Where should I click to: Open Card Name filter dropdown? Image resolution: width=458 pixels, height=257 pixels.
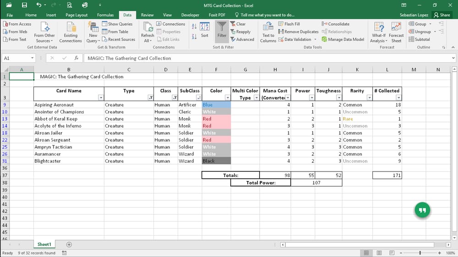101,98
